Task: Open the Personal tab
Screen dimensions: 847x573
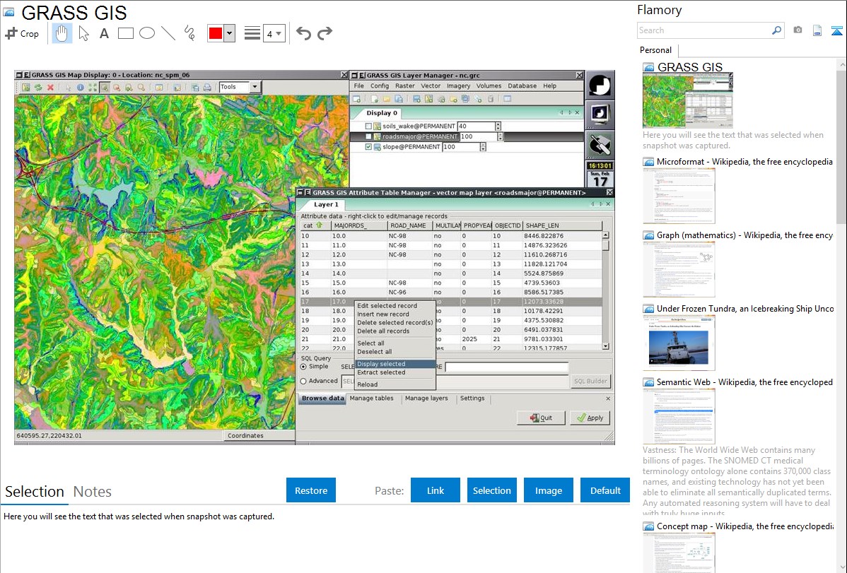Action: (655, 50)
